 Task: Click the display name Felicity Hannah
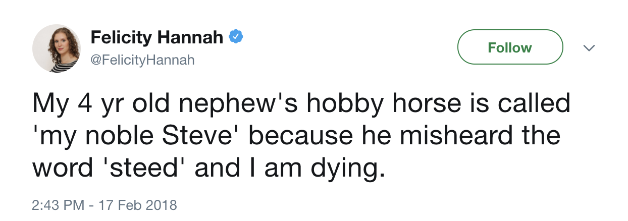click(x=156, y=37)
